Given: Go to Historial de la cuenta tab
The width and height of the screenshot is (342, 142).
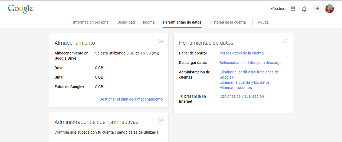Looking at the screenshot, I should [x=228, y=22].
